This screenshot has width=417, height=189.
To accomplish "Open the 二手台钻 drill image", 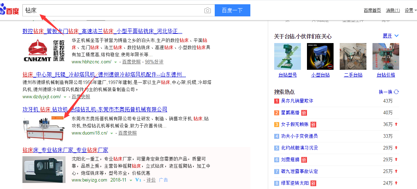I will (353, 56).
